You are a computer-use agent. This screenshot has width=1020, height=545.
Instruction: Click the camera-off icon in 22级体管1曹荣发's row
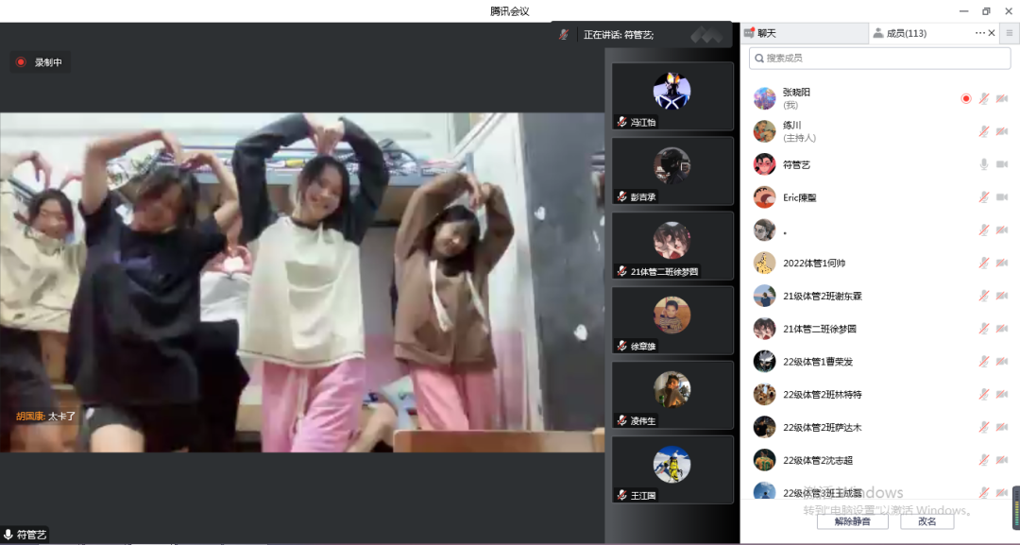click(x=1001, y=362)
